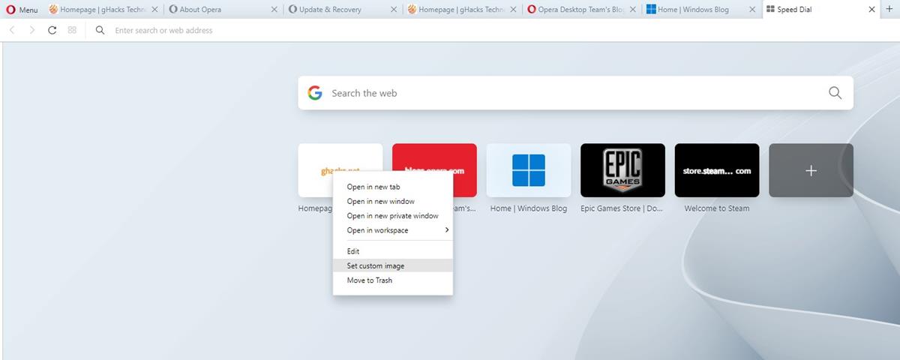Open the Opera Menu button

click(22, 10)
